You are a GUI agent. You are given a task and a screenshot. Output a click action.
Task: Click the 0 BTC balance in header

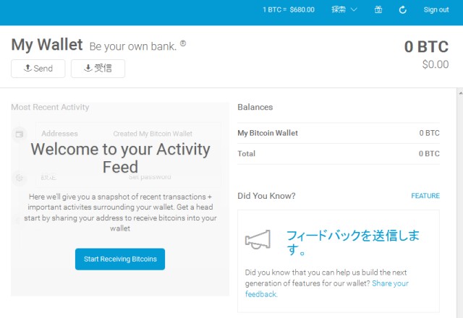426,47
